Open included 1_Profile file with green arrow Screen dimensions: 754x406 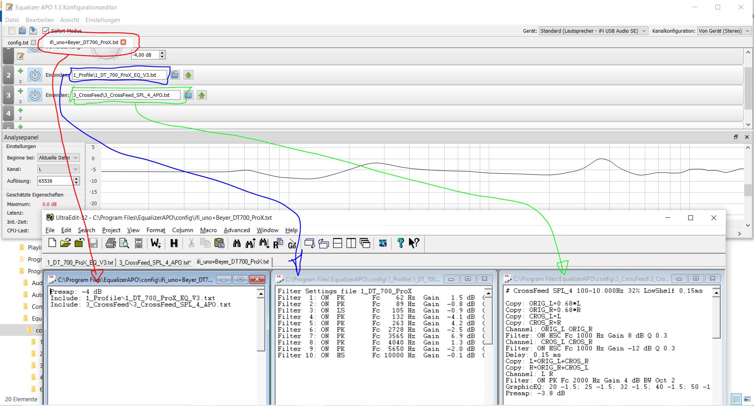pos(188,75)
